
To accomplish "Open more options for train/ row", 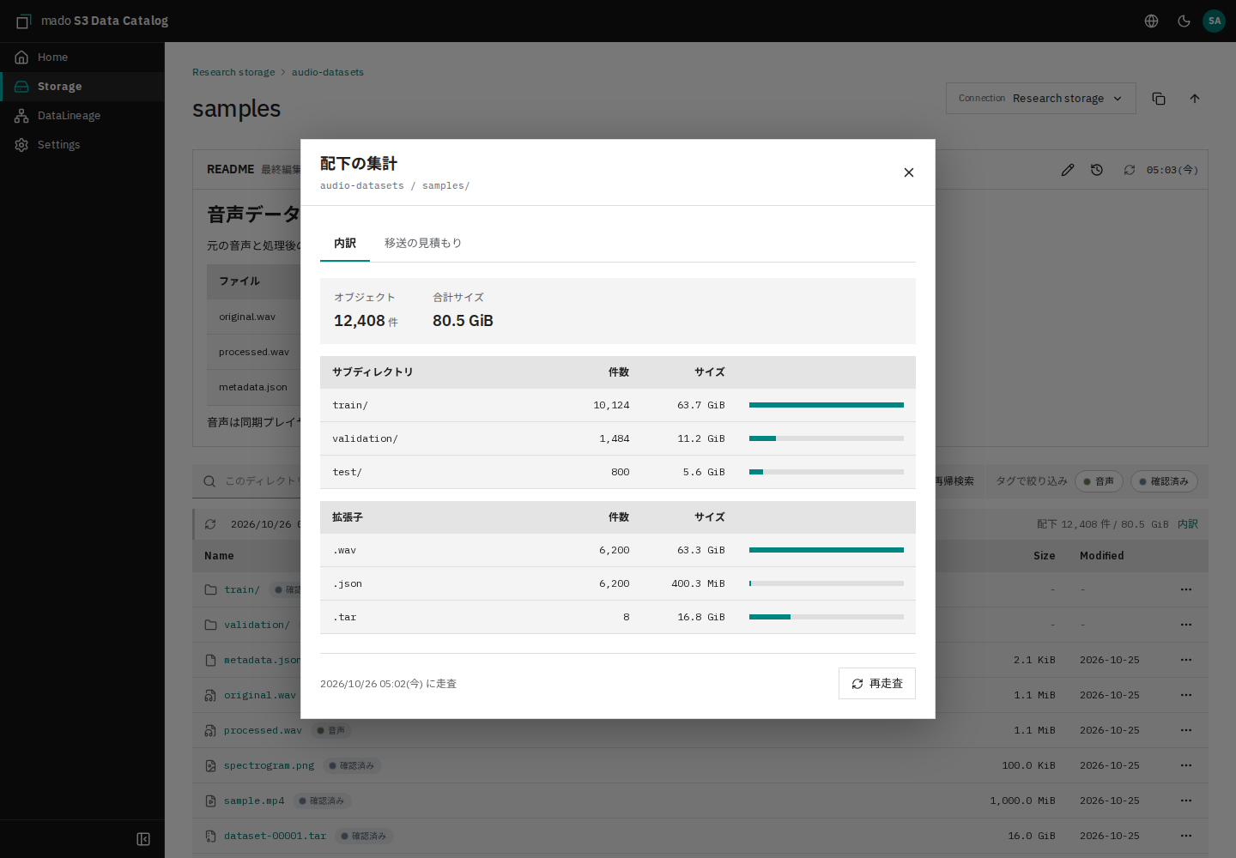I will tap(1186, 589).
